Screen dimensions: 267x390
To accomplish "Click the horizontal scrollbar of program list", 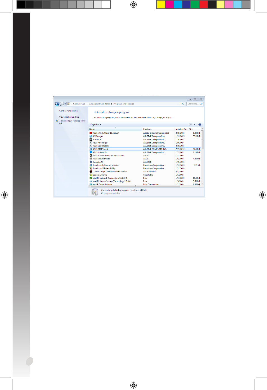I will [x=135, y=186].
